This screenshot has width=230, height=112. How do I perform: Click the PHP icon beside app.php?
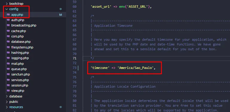pos(8,15)
